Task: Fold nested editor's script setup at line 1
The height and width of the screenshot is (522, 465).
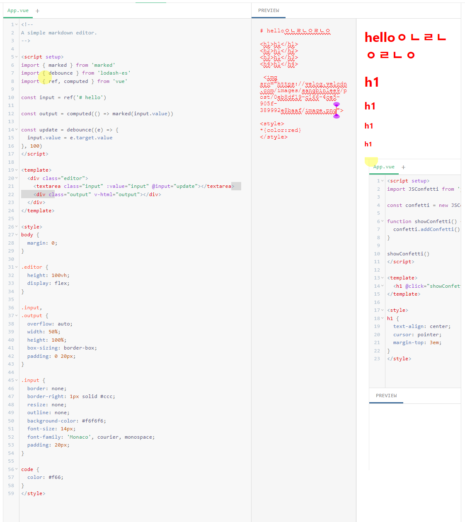Action: point(383,181)
